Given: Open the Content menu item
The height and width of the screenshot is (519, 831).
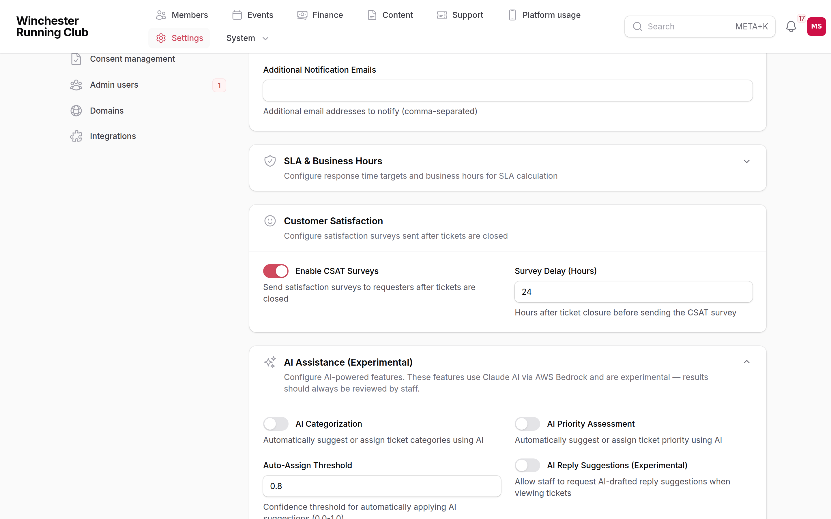Looking at the screenshot, I should point(390,15).
